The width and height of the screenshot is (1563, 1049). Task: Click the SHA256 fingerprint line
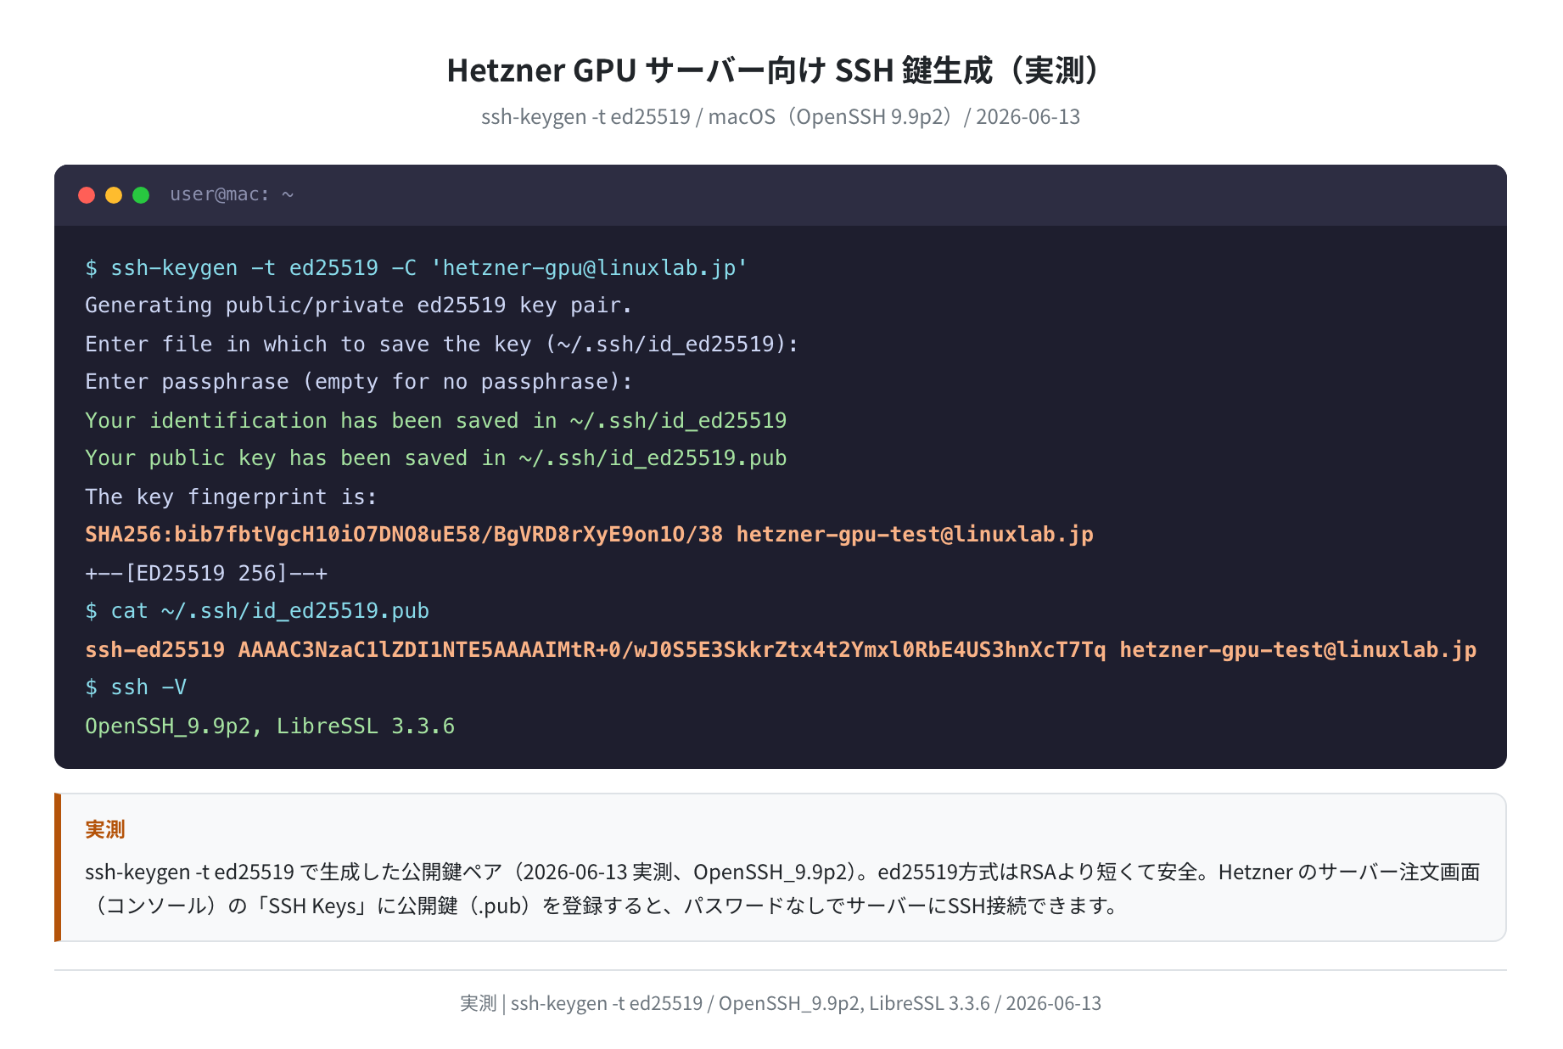point(589,535)
